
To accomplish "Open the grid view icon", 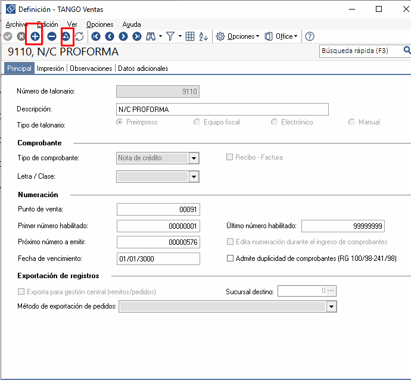I will click(190, 36).
